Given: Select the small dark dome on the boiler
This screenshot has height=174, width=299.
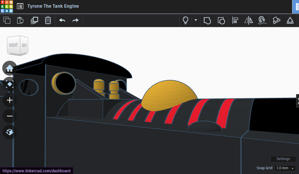Looking at the screenshot, I should click(205, 127).
